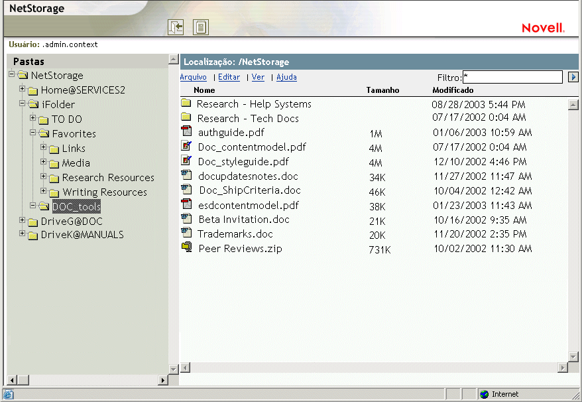Expand the Home@SERVICES2 tree node
Screen dimensions: 582x402
coord(23,88)
